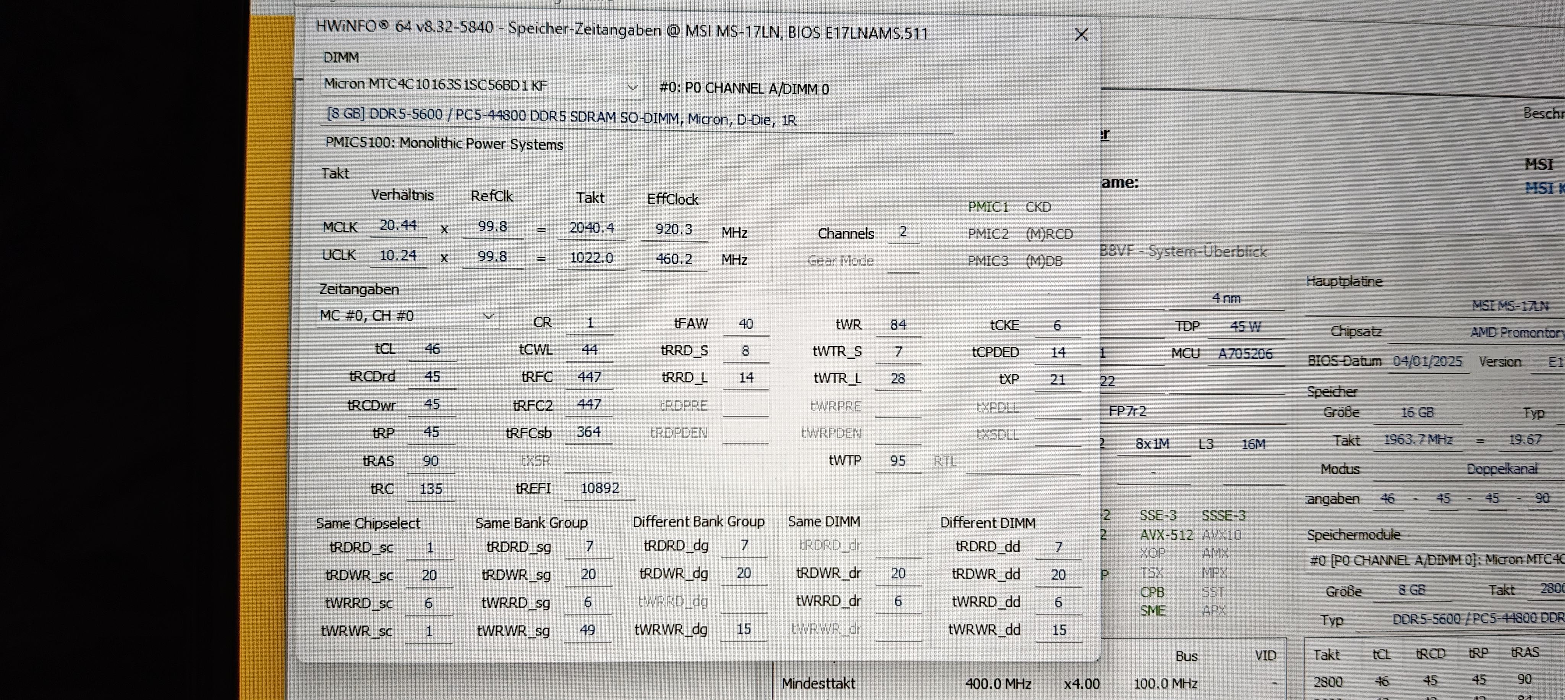The width and height of the screenshot is (1565, 700).
Task: Click the MCLK Verhältnis field 20.44
Action: (398, 225)
